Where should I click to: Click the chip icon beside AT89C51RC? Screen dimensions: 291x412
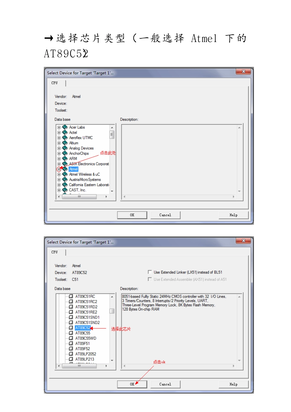tap(71, 296)
